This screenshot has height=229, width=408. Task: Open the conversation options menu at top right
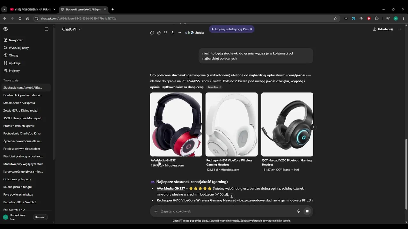coord(399,29)
